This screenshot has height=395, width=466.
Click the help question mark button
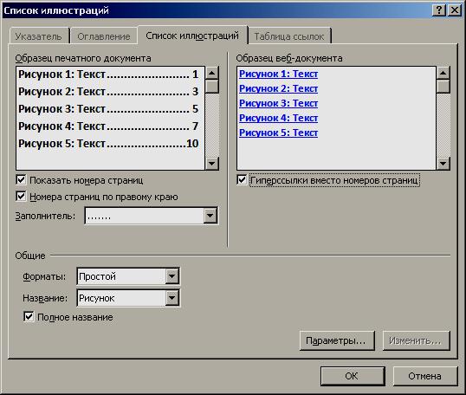pos(439,10)
